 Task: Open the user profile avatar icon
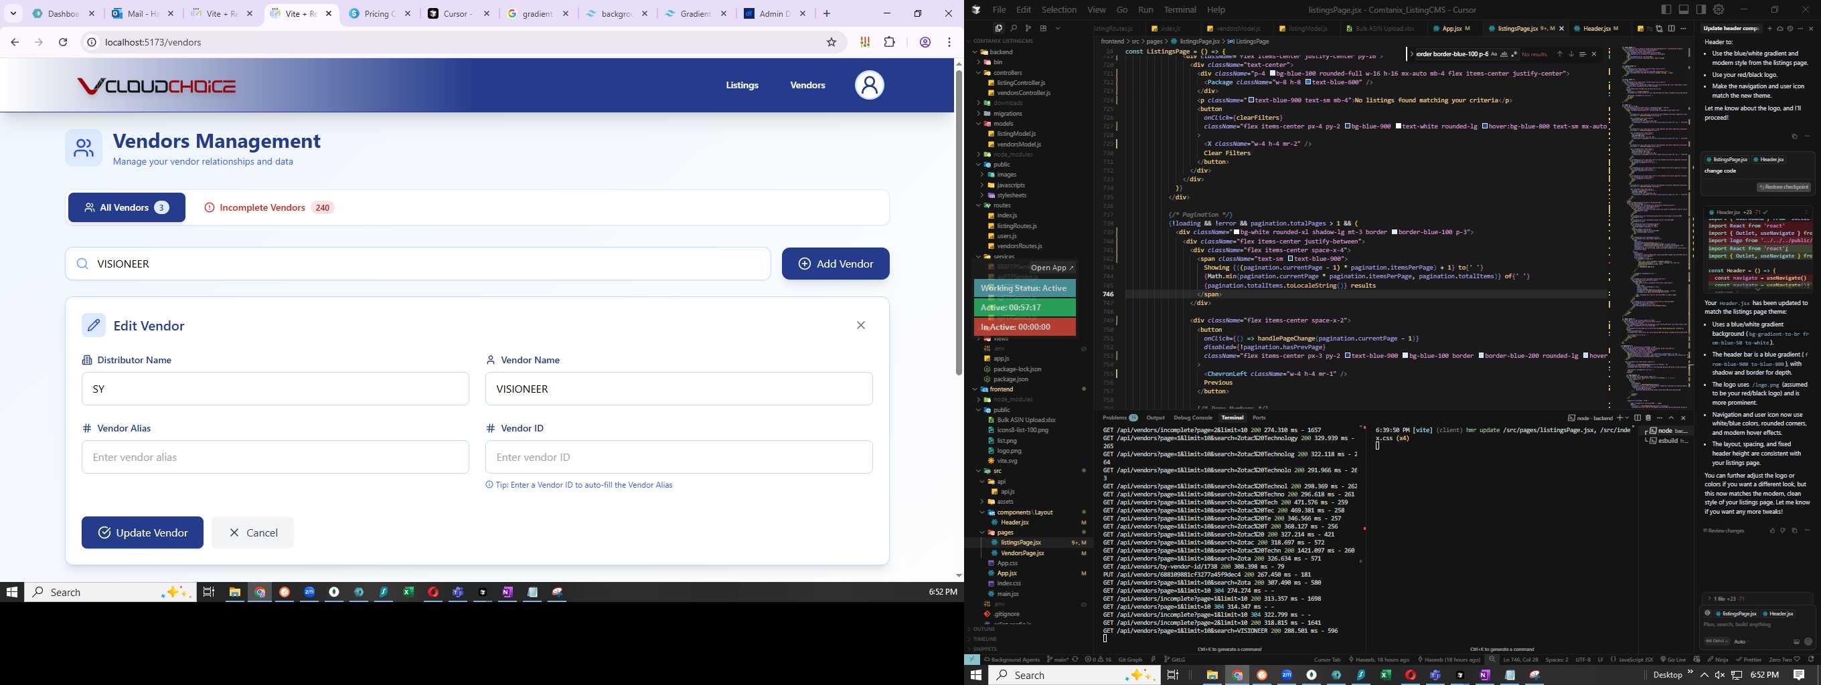click(x=870, y=86)
